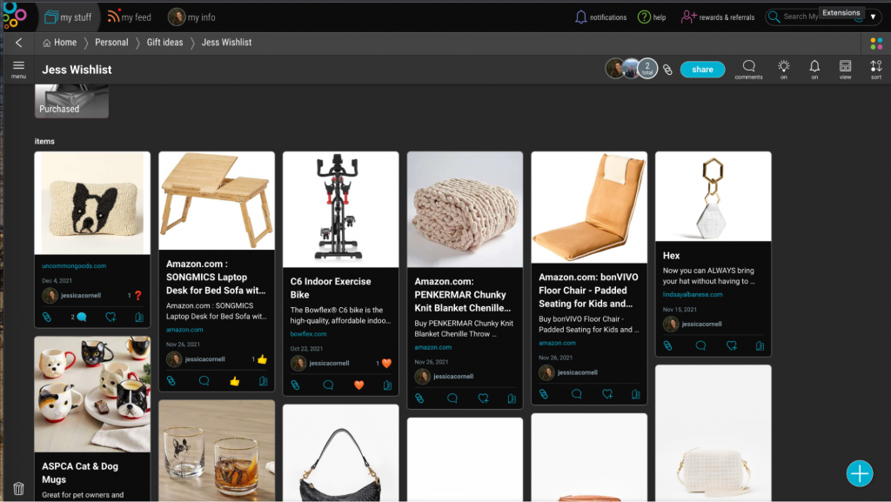Open the list comments panel

click(748, 70)
